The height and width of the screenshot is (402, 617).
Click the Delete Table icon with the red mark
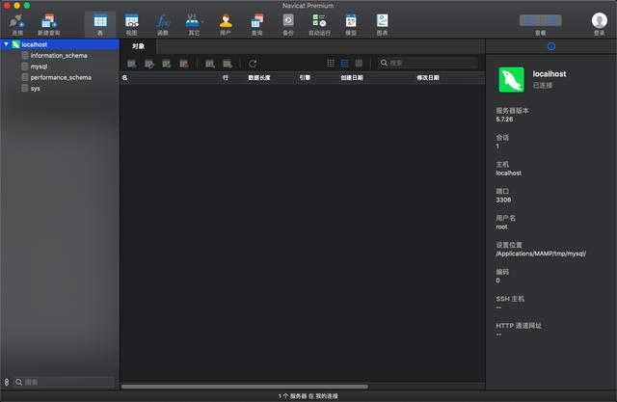(184, 64)
